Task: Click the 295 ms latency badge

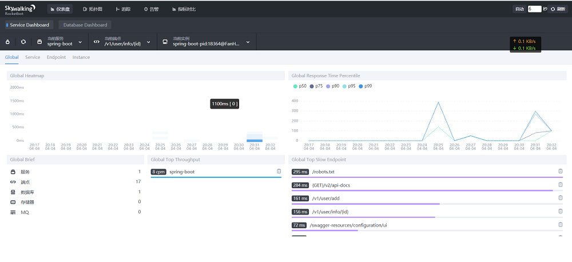Action: click(x=300, y=172)
